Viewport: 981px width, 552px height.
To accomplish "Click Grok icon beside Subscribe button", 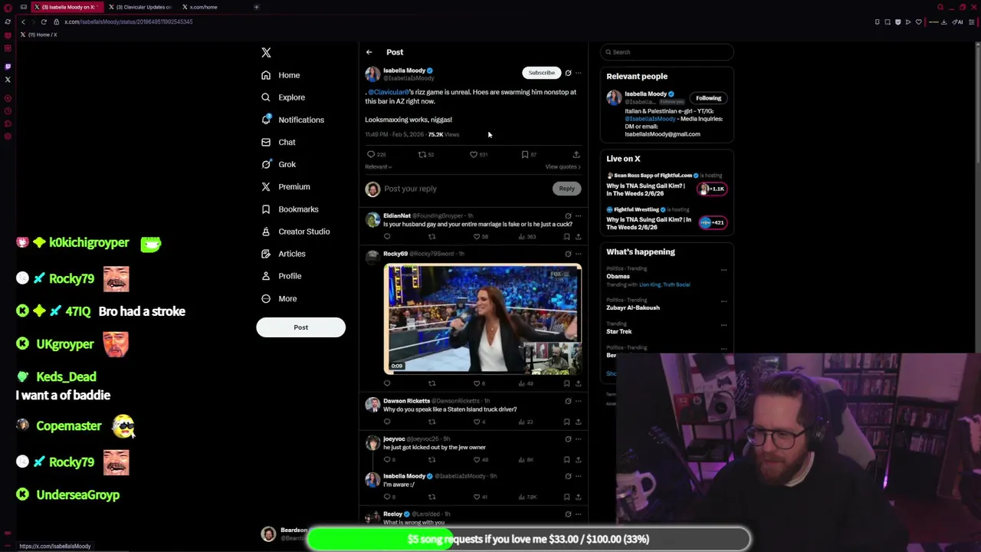I will [x=568, y=73].
